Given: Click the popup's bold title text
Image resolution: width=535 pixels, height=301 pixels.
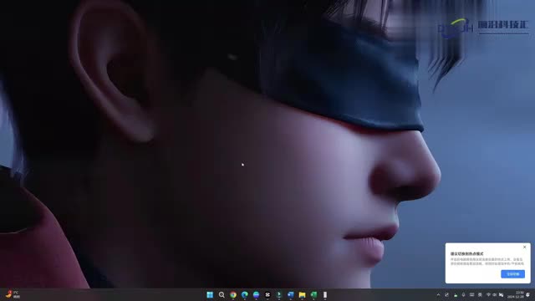Looking at the screenshot, I should [x=466, y=254].
